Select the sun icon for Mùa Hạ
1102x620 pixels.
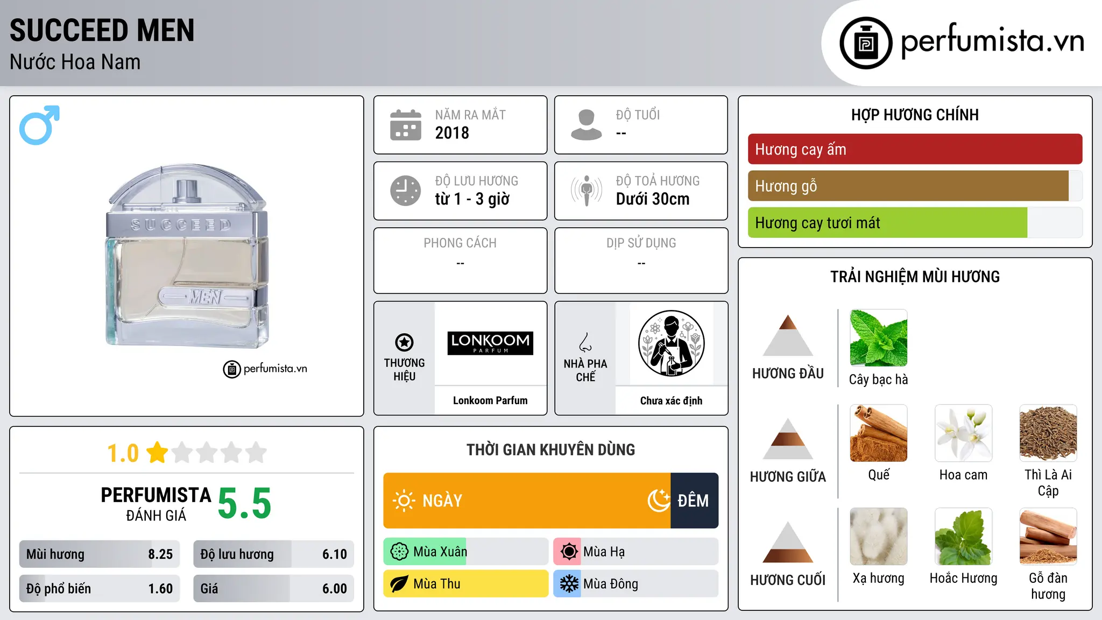569,552
